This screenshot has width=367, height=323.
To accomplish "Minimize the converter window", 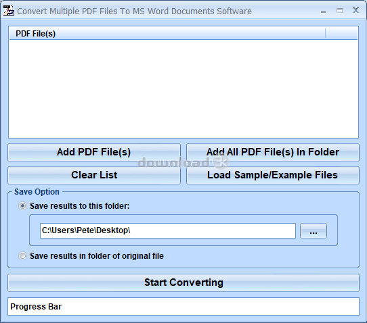I will click(323, 11).
